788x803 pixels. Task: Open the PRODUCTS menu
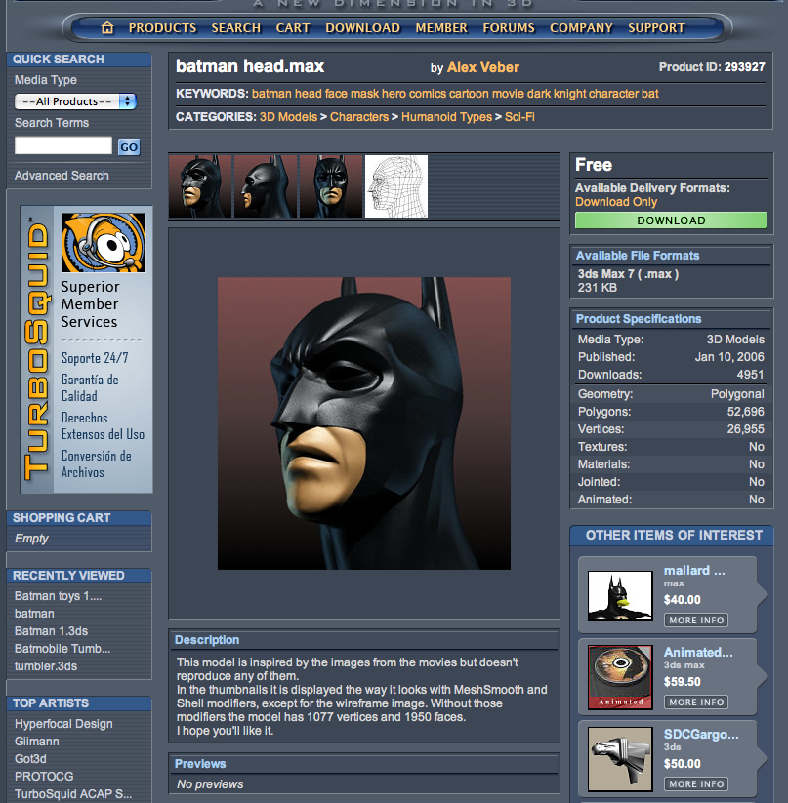[x=162, y=28]
